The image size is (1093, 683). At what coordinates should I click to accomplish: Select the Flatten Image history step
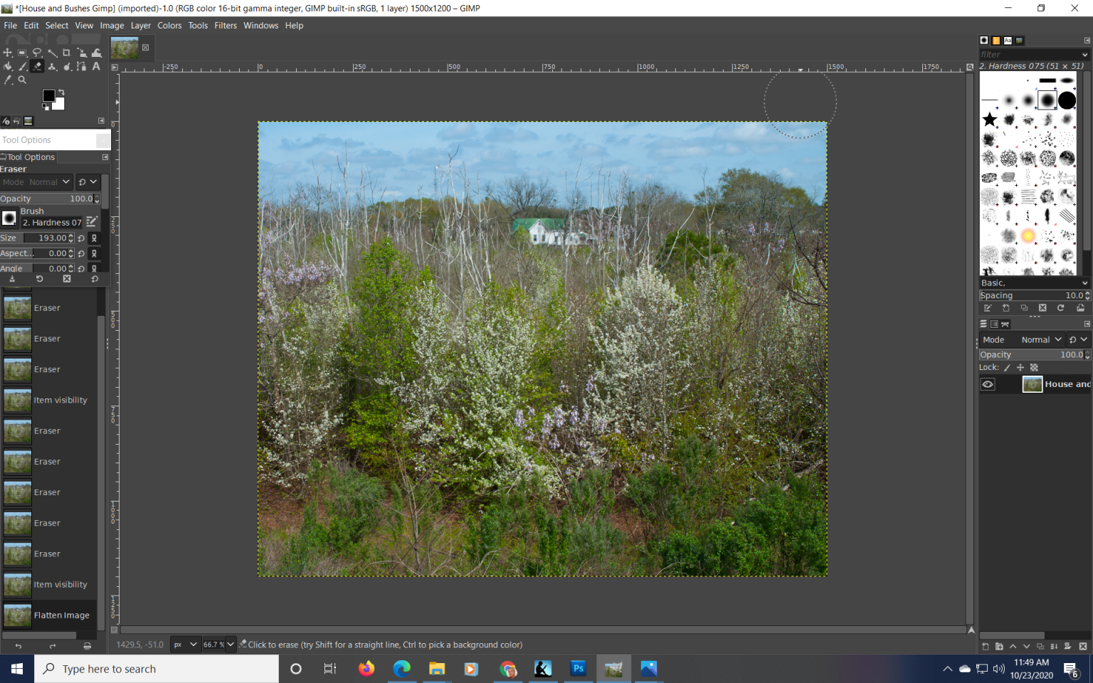point(62,615)
